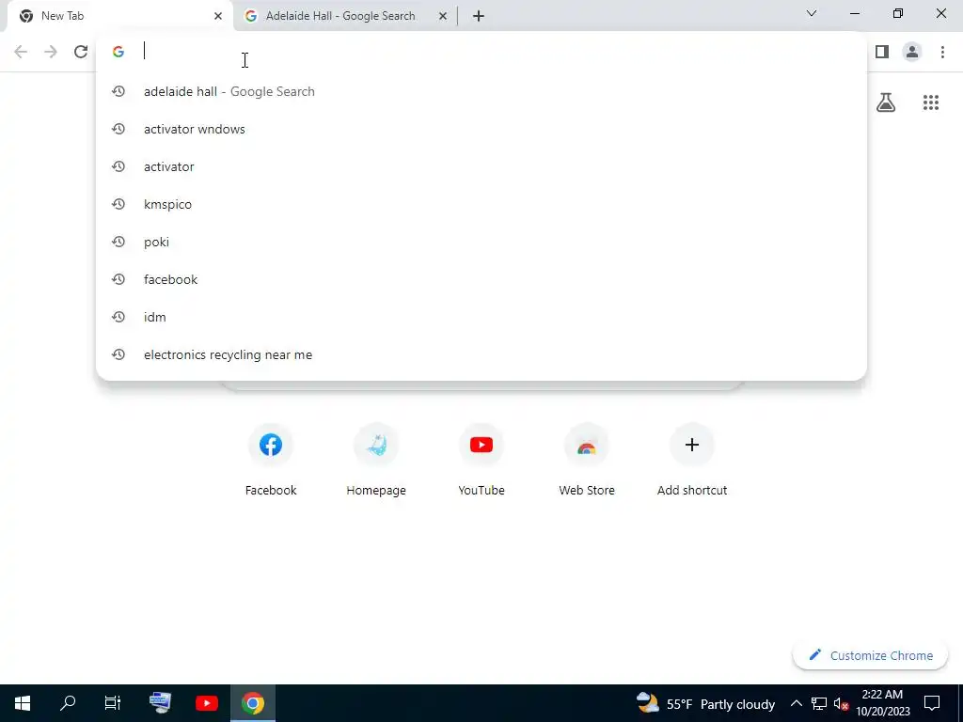Screen dimensions: 963x722
Task: Open the Chrome side panel icon
Action: tap(882, 52)
